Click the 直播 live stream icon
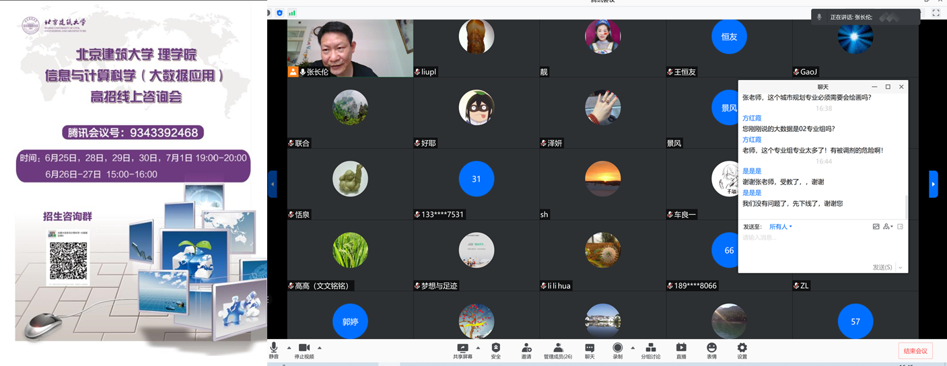 681,349
